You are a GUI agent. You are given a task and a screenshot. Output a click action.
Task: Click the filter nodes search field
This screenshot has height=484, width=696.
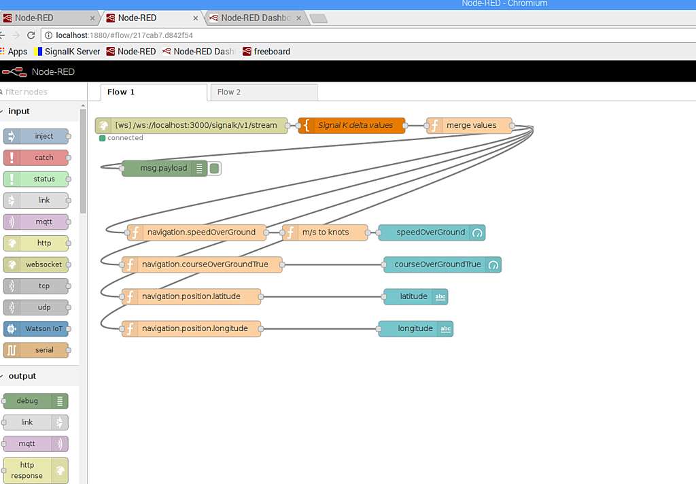(x=43, y=92)
